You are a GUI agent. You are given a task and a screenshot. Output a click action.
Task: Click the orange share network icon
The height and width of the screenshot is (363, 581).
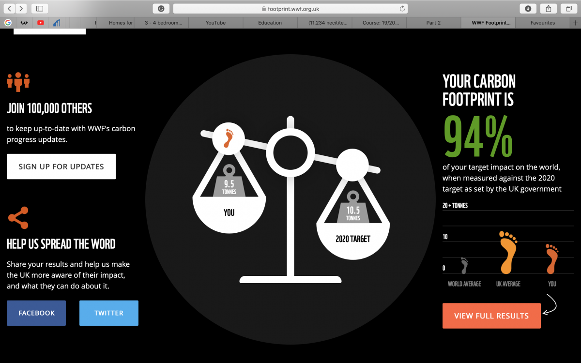pos(18,218)
